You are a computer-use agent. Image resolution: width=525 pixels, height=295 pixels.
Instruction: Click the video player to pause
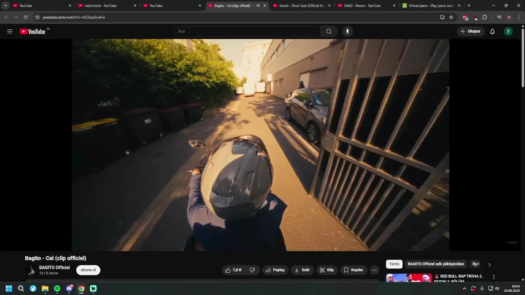(260, 145)
